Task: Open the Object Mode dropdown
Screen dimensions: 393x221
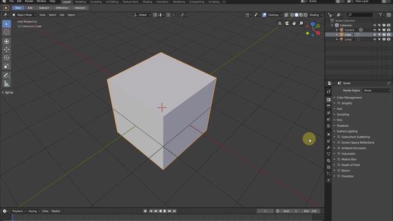Action: [x=24, y=15]
